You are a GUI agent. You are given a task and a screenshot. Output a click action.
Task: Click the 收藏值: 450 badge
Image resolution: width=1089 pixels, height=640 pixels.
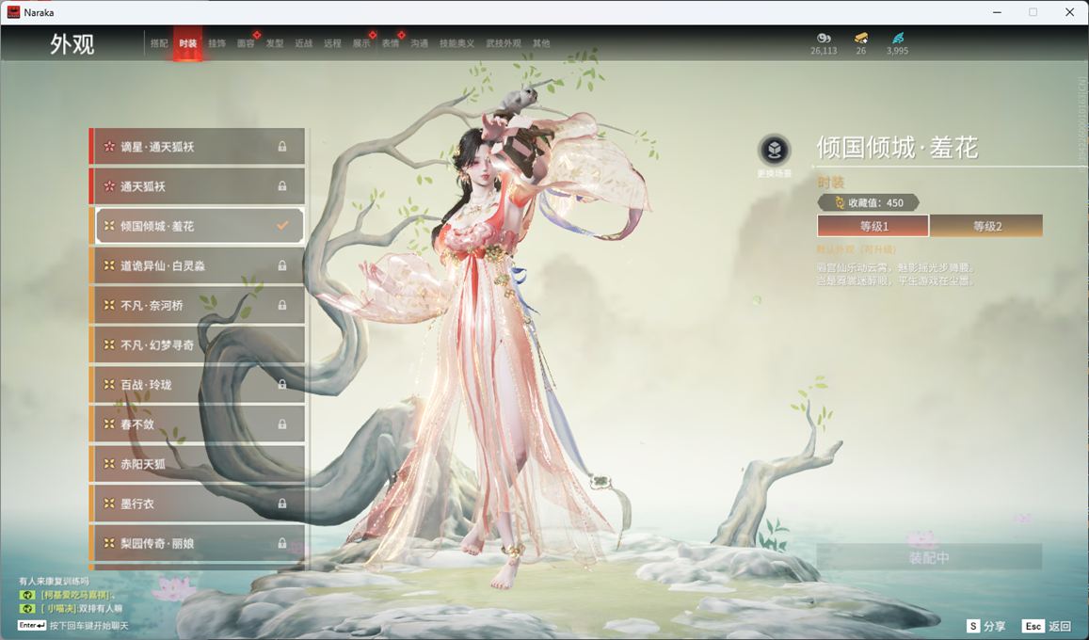click(x=868, y=202)
